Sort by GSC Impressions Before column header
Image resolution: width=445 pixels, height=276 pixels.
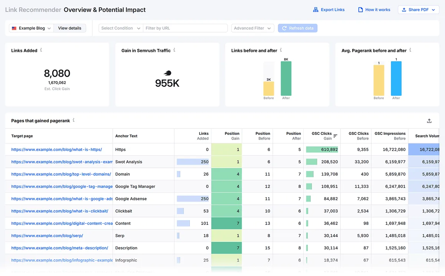point(390,136)
